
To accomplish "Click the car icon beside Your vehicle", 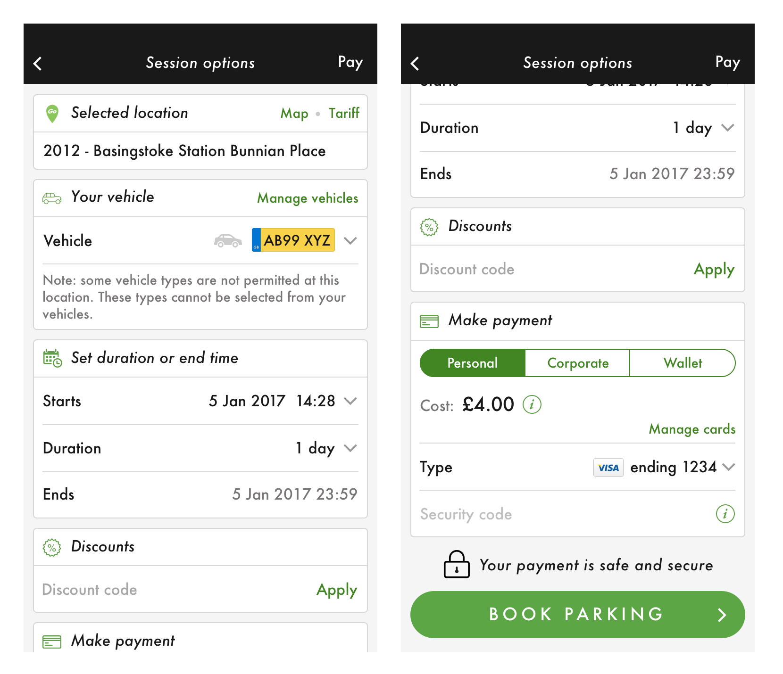I will tap(52, 198).
